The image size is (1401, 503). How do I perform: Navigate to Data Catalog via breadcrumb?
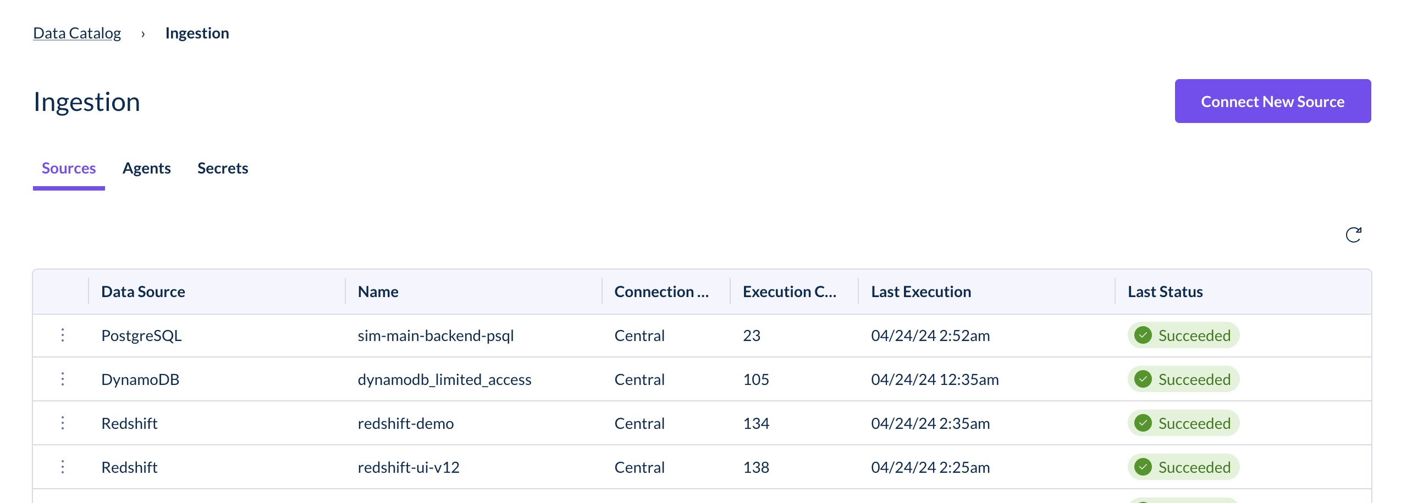click(x=77, y=33)
